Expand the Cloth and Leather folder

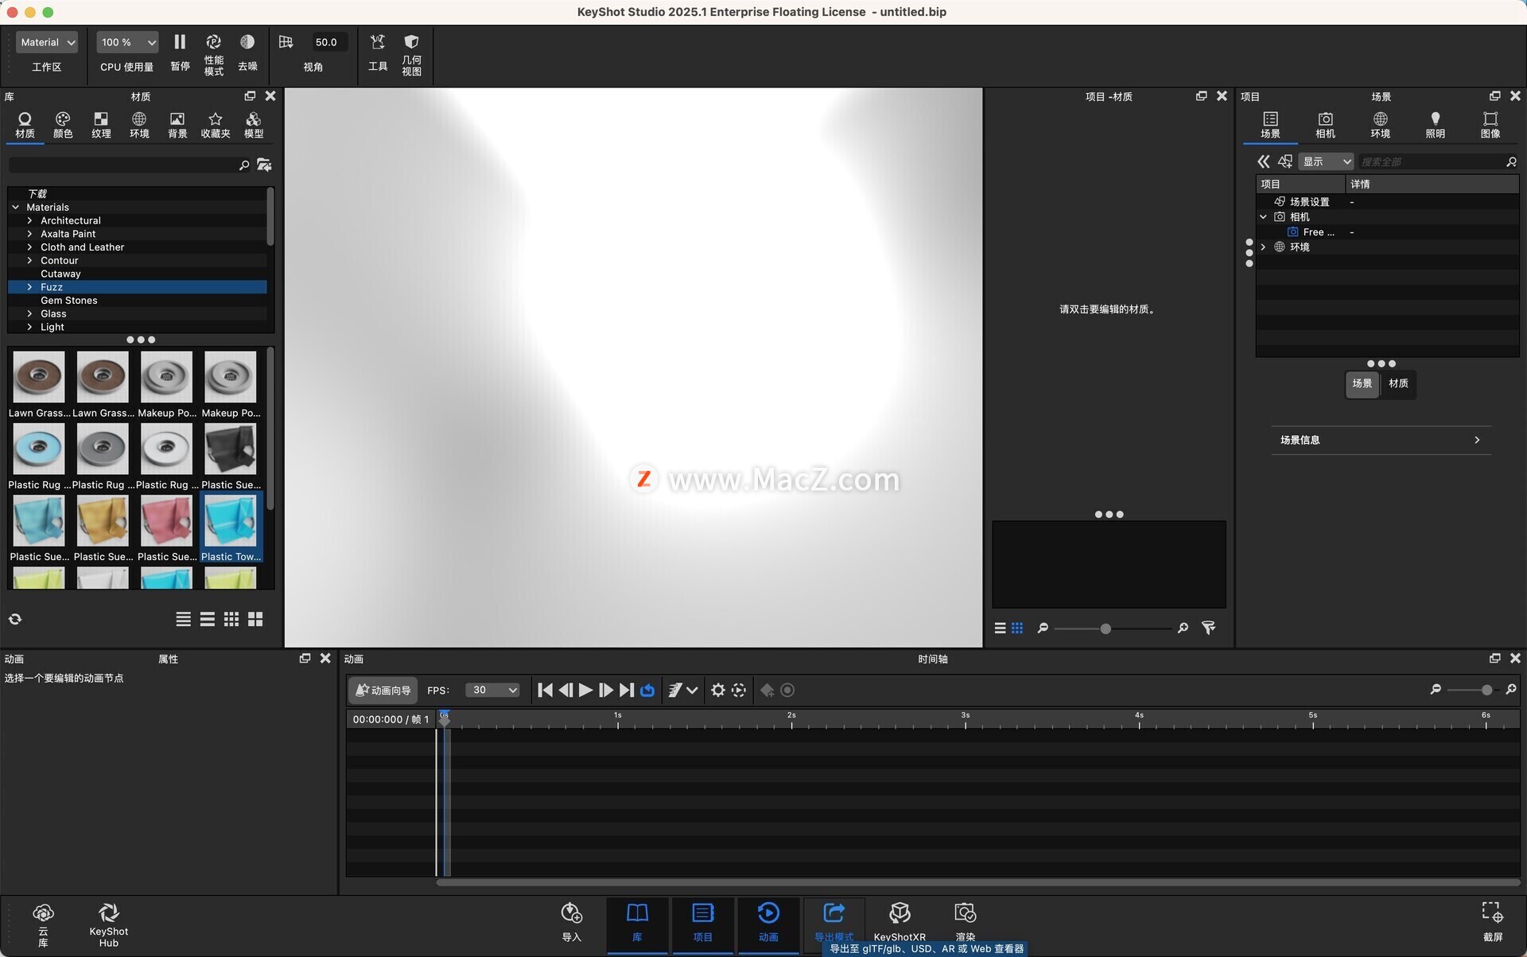pyautogui.click(x=29, y=247)
